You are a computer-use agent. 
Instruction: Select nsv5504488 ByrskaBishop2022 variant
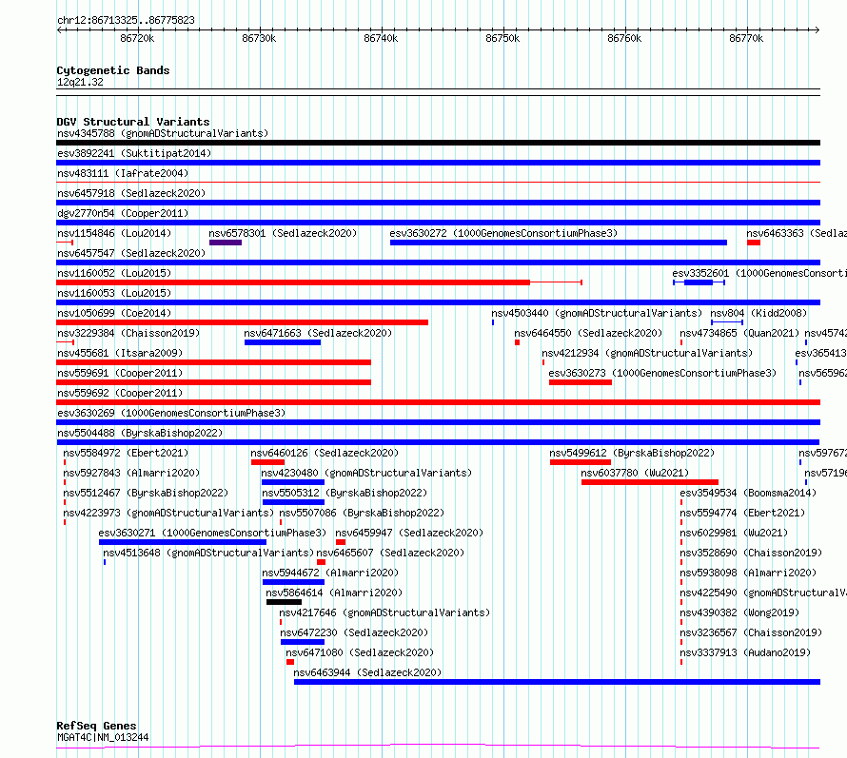(x=140, y=433)
